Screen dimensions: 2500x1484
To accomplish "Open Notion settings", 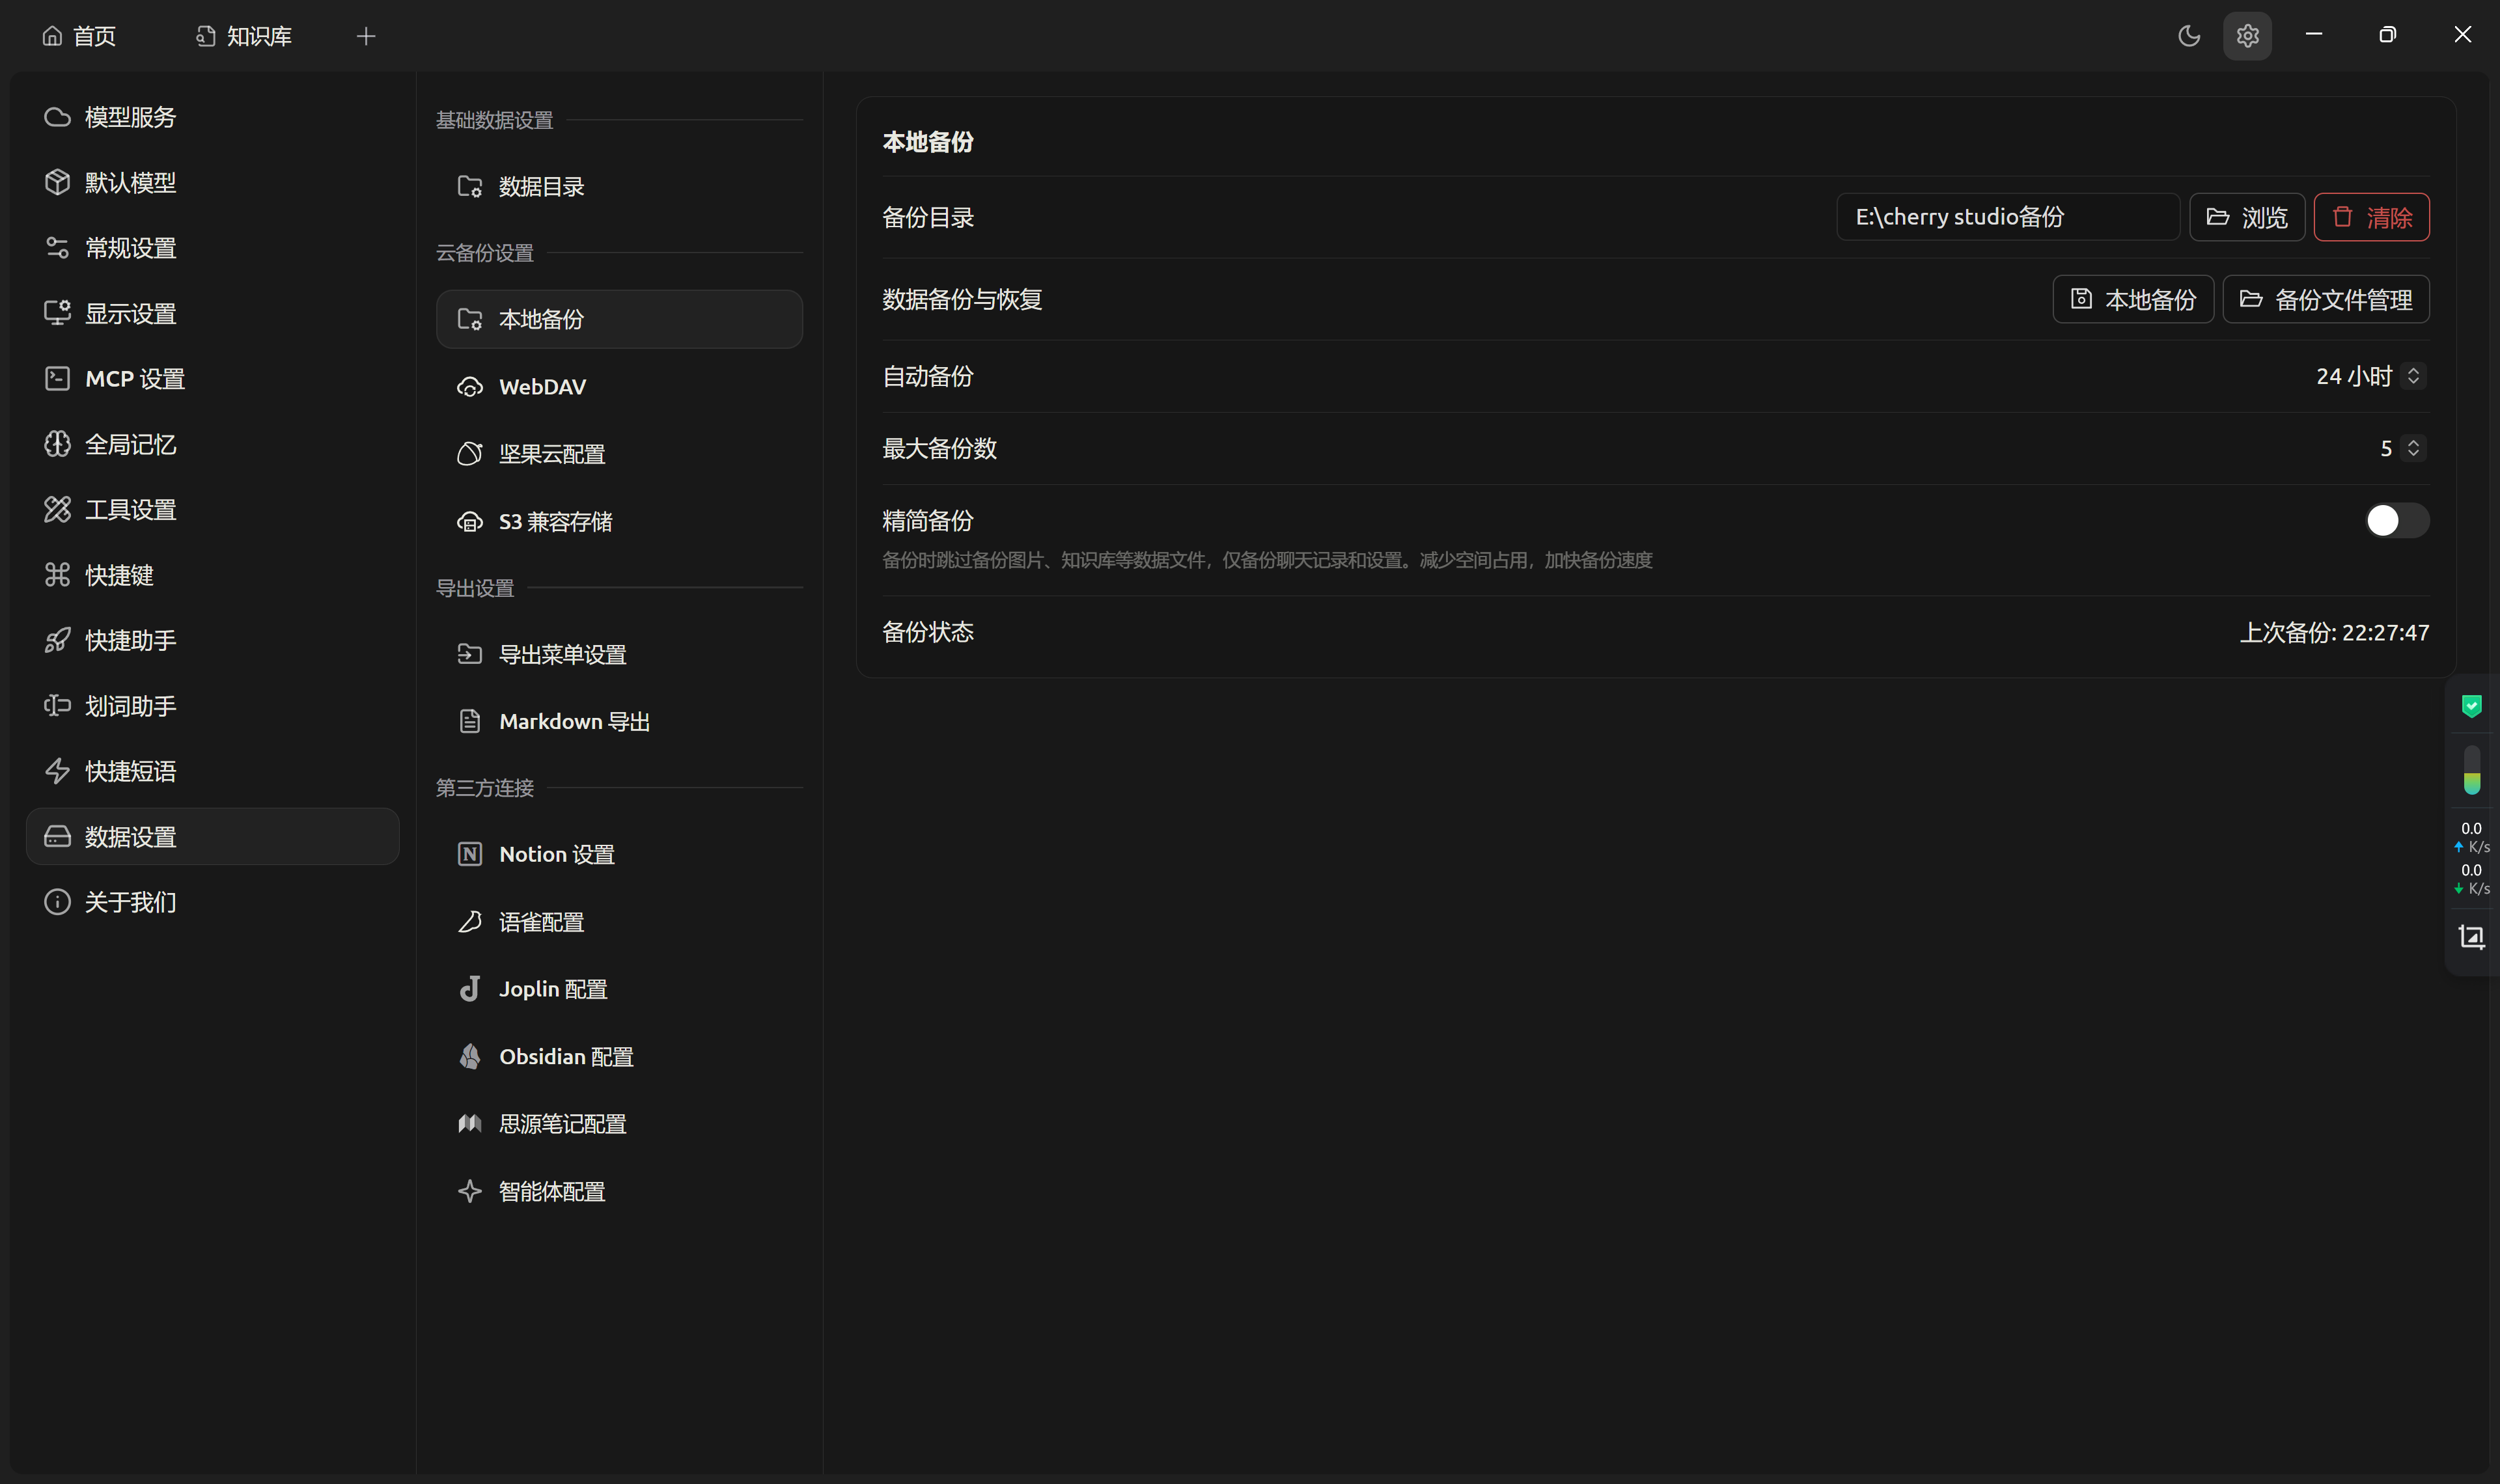I will tap(556, 854).
